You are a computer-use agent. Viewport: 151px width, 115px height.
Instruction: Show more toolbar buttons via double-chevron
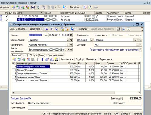coord(142,28)
